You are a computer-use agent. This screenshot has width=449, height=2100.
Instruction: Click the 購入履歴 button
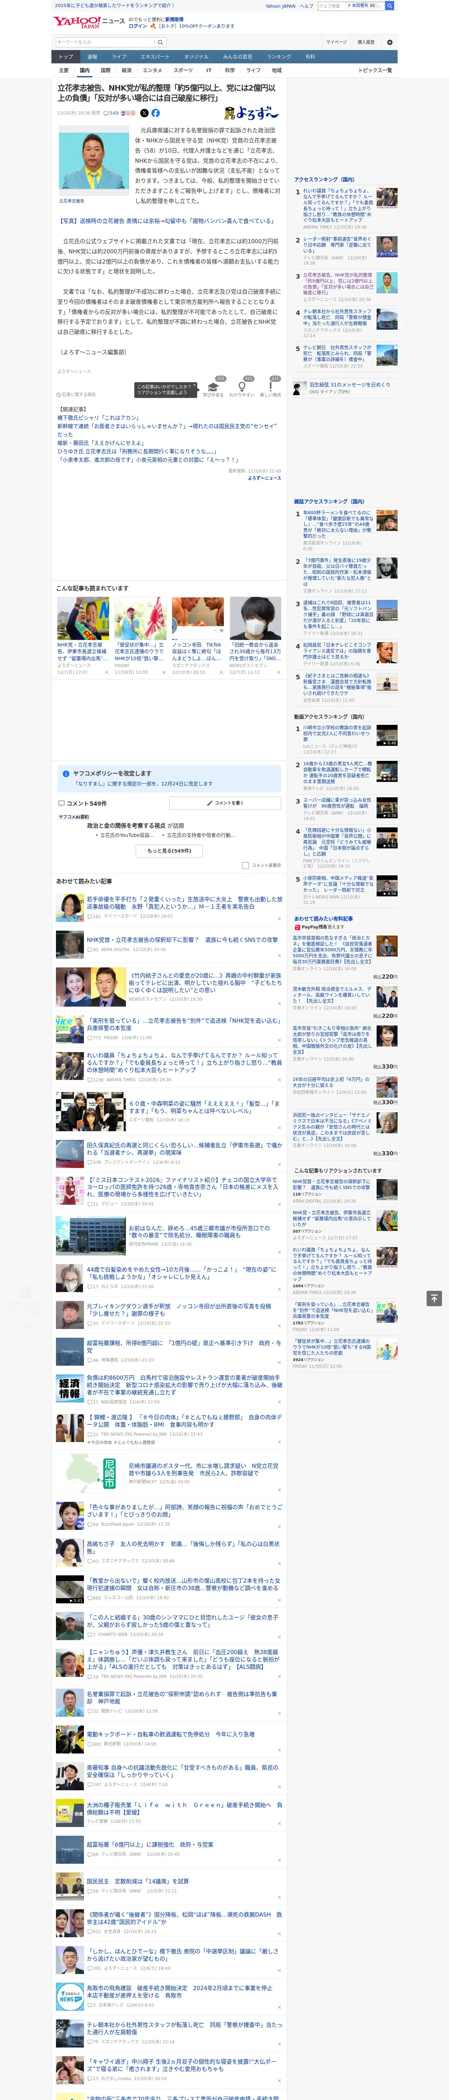point(366,42)
